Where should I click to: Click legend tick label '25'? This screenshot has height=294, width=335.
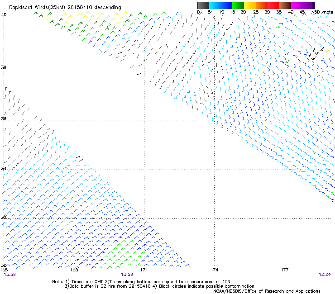tap(256, 12)
